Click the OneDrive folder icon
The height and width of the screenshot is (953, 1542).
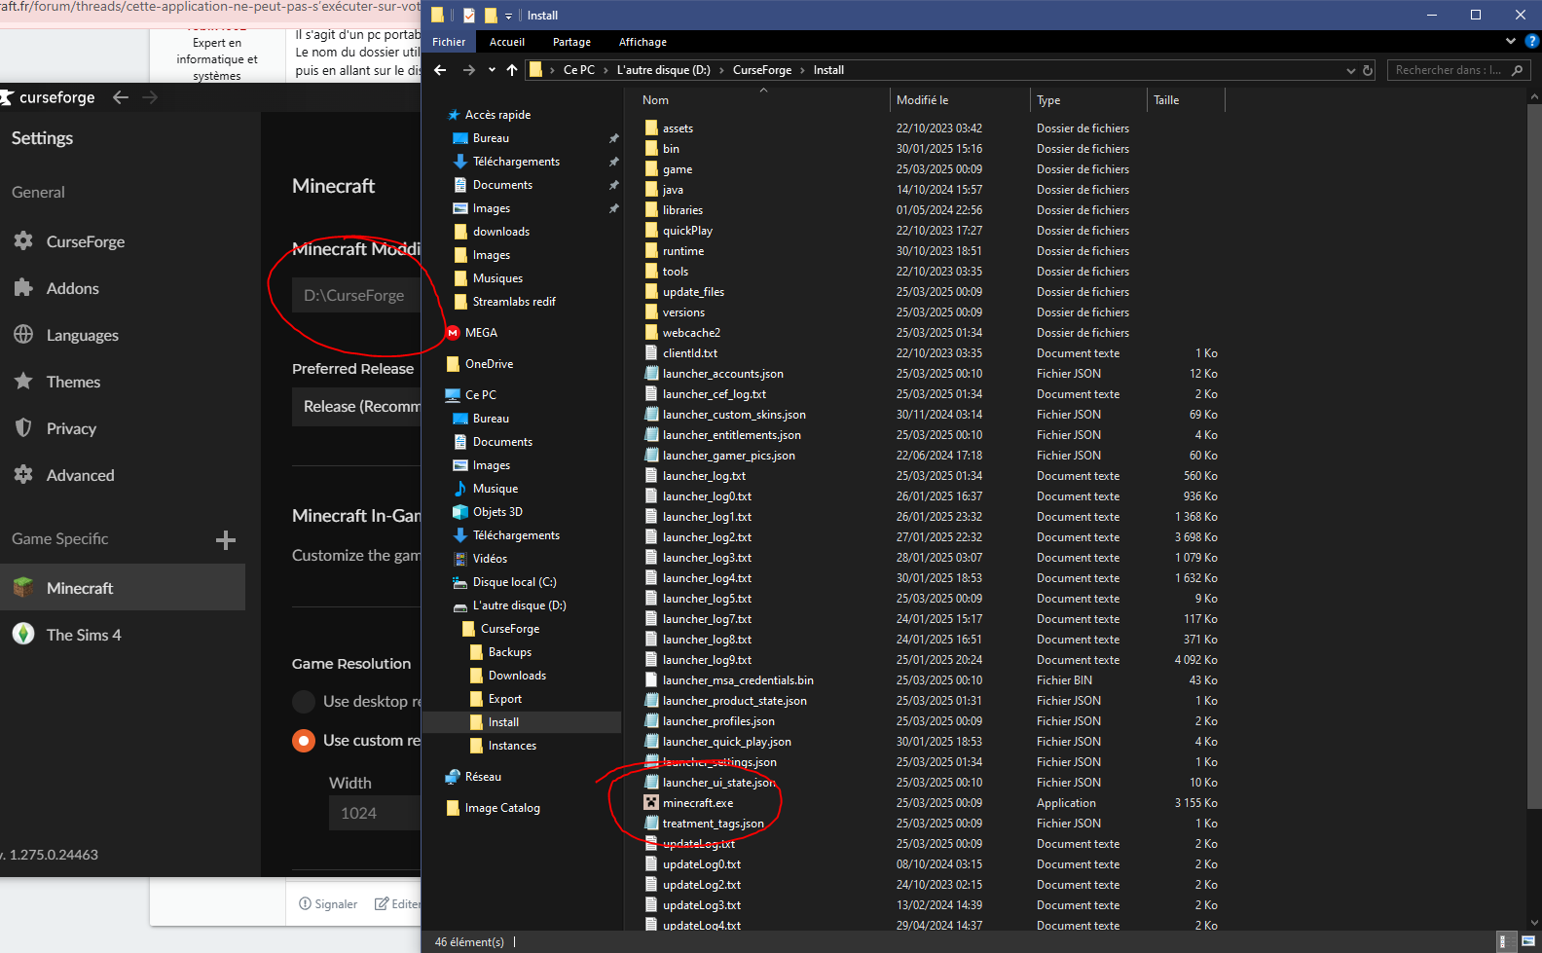453,364
